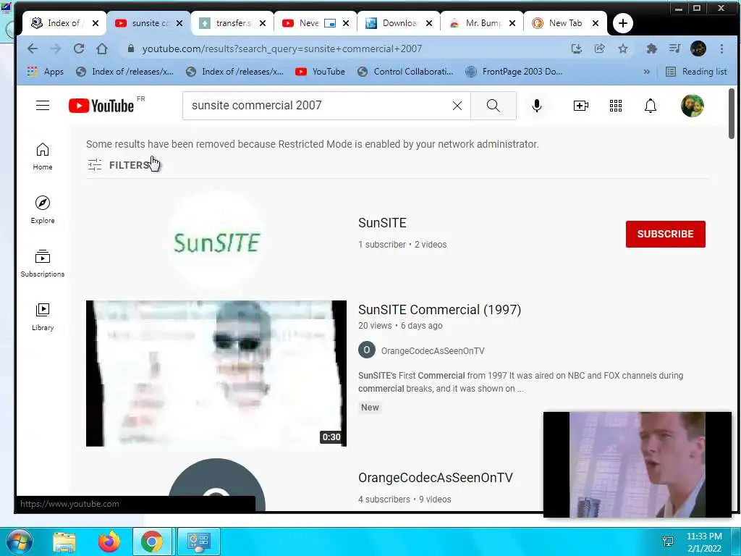
Task: Open the Windows Start button
Action: [19, 542]
